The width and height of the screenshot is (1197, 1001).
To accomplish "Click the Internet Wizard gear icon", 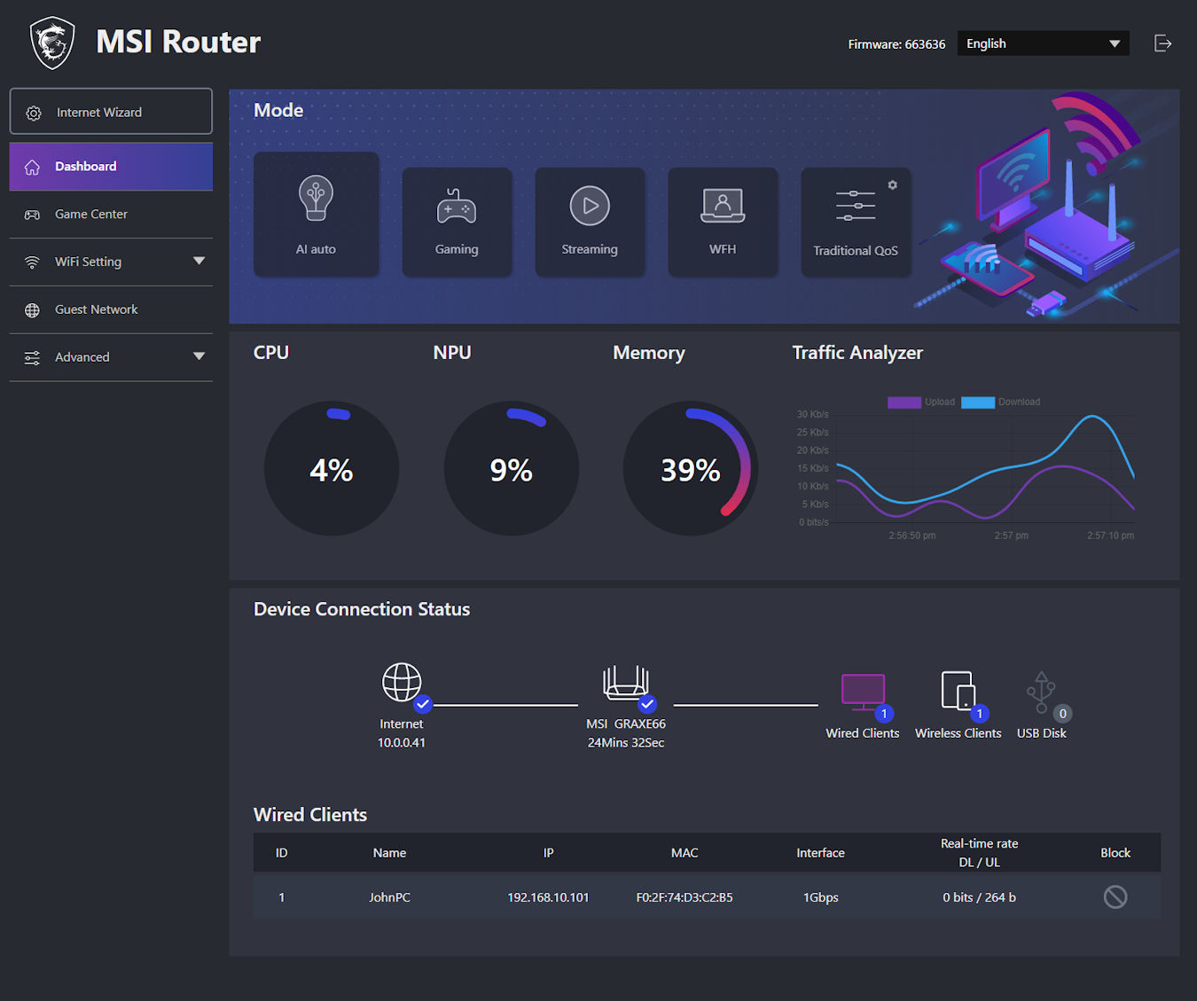I will point(34,113).
